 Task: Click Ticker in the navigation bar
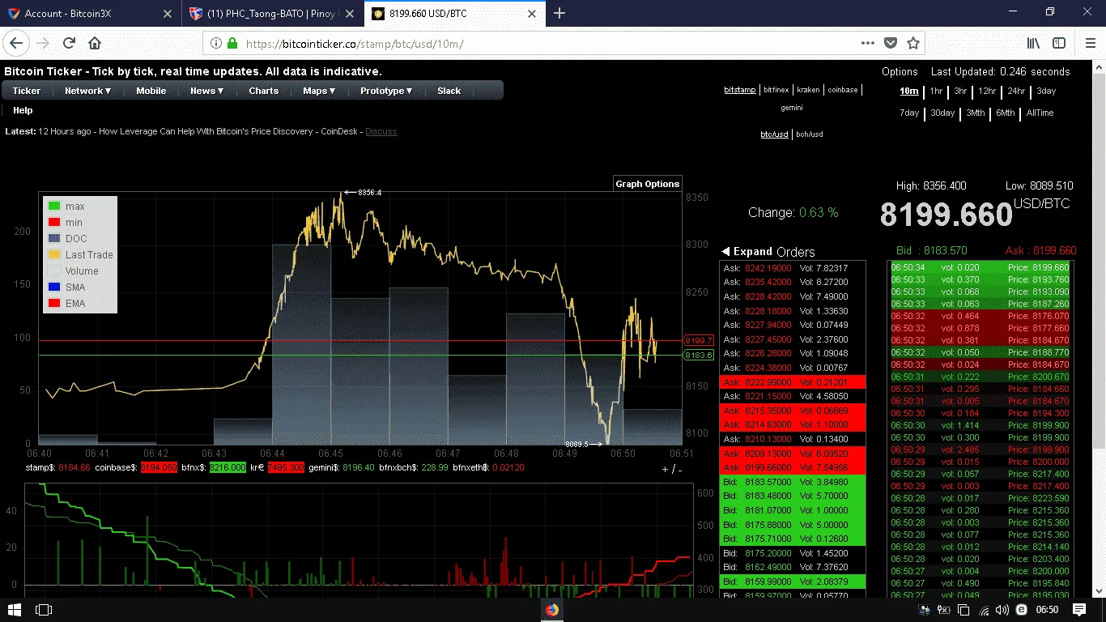tap(27, 91)
